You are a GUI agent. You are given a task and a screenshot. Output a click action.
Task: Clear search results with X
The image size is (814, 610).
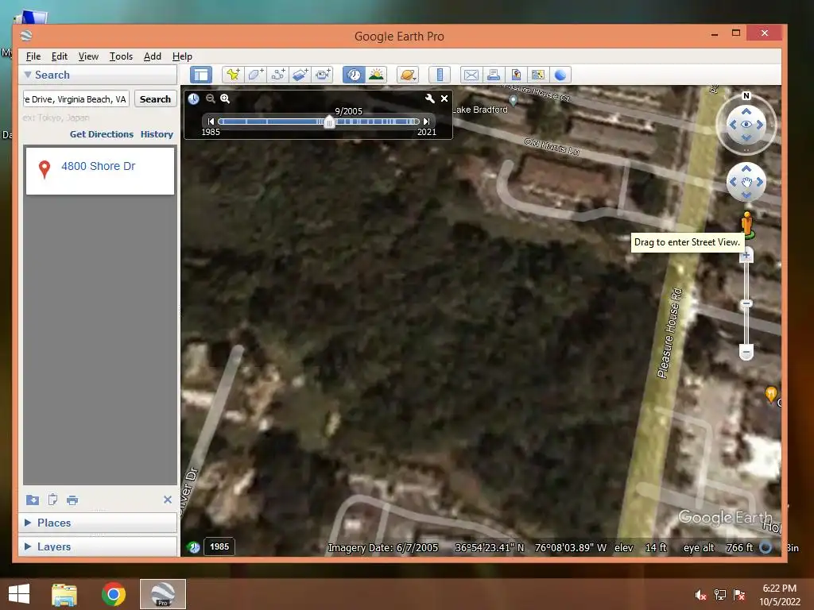168,500
